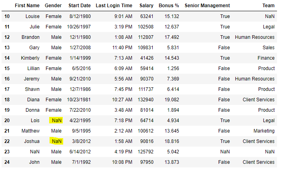Select the Gender column header
287x169 pixels.
(x=53, y=6)
